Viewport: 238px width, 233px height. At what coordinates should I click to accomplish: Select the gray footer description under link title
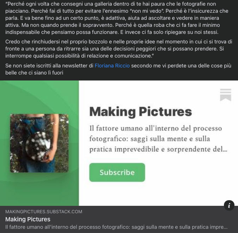[116, 227]
